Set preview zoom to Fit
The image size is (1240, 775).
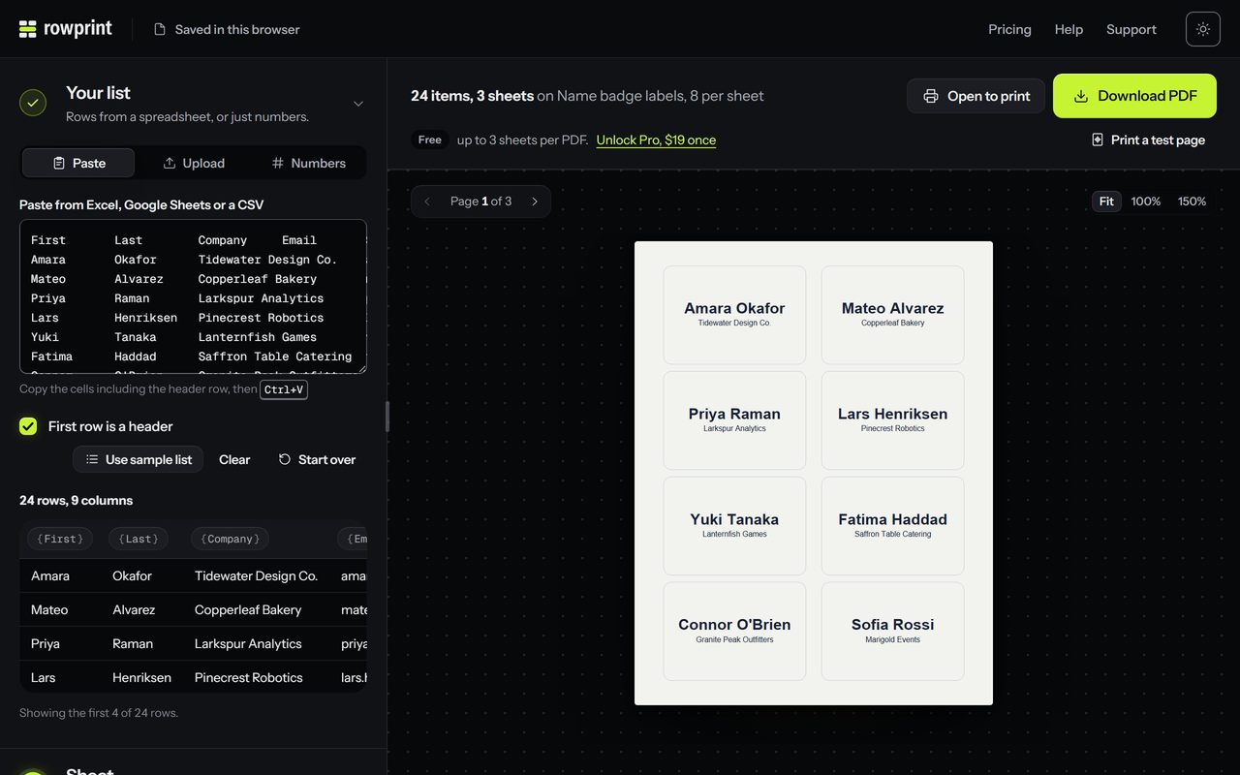(1106, 201)
